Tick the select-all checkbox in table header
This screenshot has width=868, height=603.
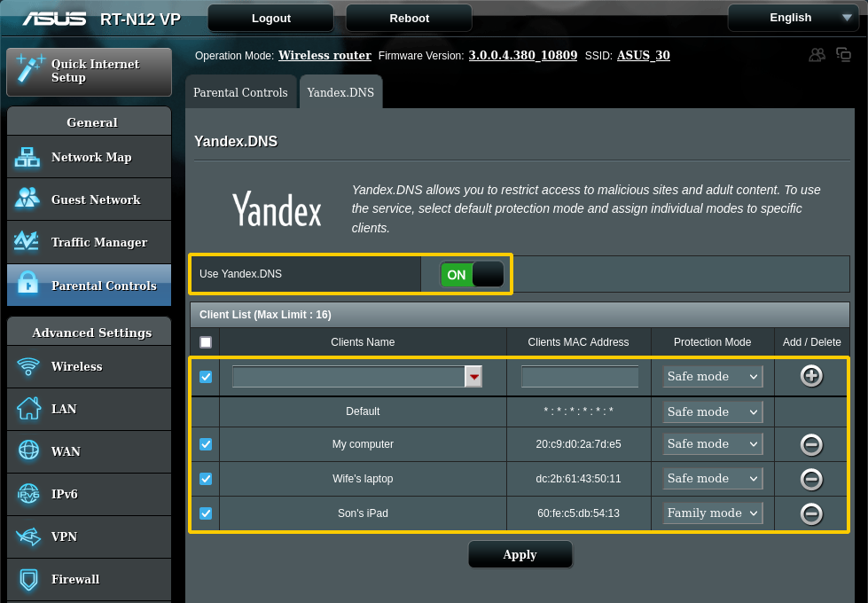(206, 342)
